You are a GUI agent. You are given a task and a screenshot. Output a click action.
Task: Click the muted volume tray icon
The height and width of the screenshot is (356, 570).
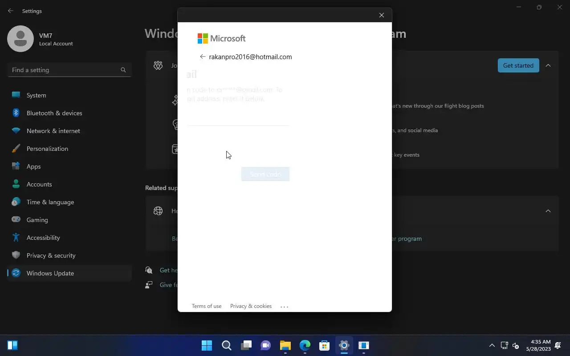click(x=516, y=345)
